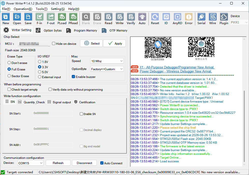Switch to Writer Setting tab

[x=17, y=30]
